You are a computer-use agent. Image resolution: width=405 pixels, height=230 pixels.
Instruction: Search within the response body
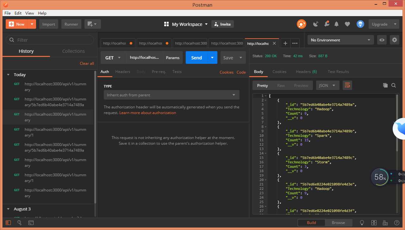(x=394, y=85)
